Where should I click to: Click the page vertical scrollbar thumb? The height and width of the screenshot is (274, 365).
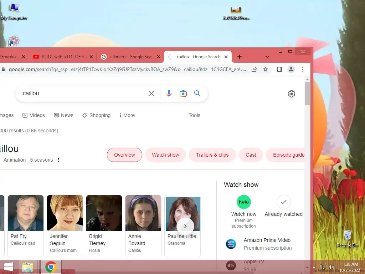tap(307, 93)
